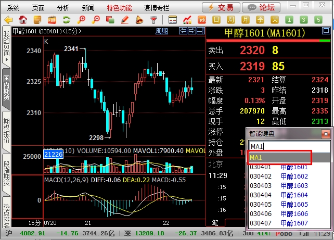Click the MA1 search input field
Image resolution: width=334 pixels, height=240 pixels.
(x=289, y=146)
